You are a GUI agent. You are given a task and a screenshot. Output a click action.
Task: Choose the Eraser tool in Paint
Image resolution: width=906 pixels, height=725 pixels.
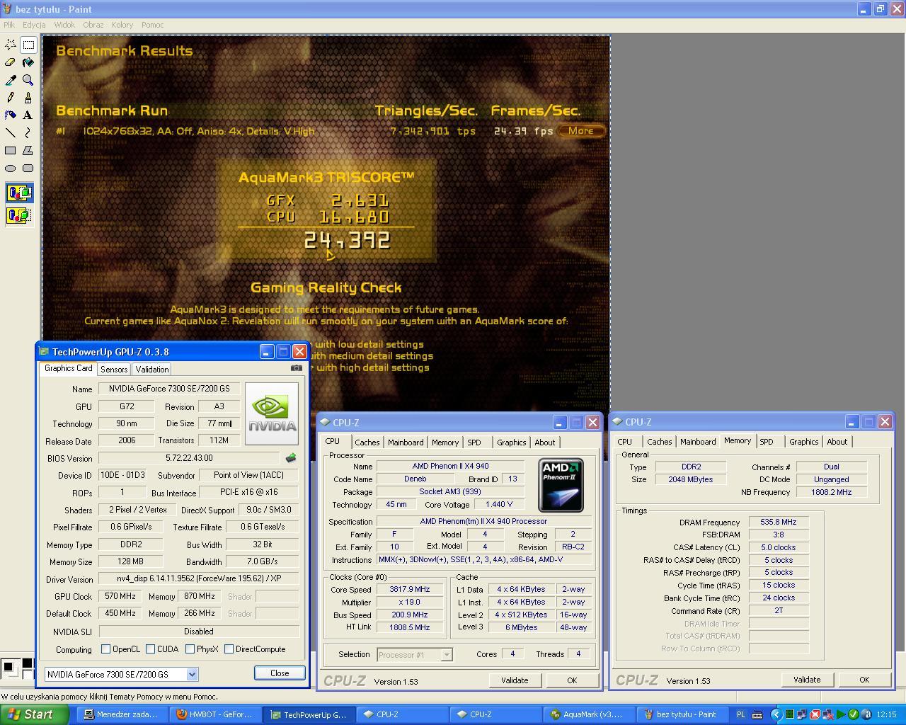coord(11,62)
